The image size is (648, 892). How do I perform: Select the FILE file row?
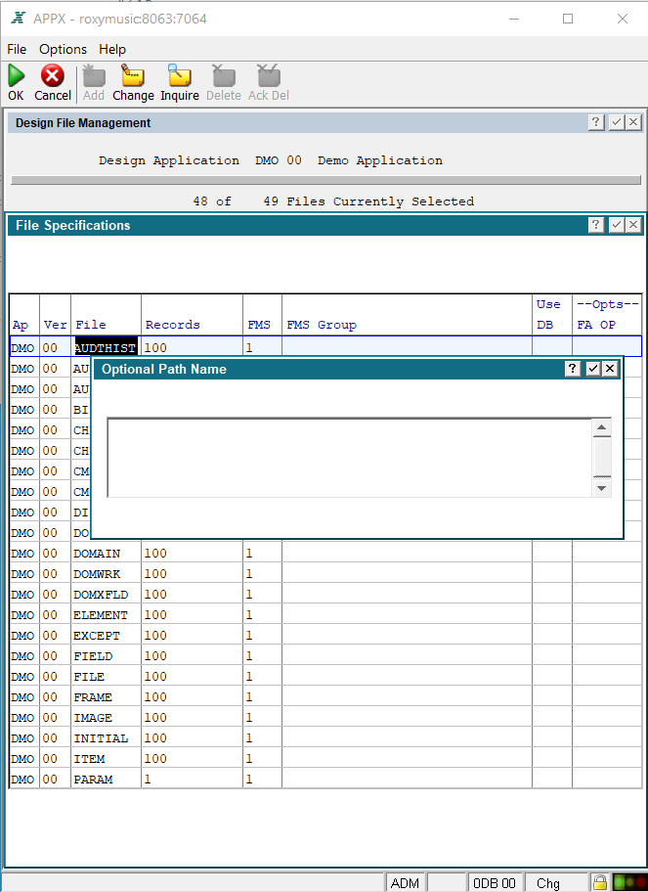point(325,677)
